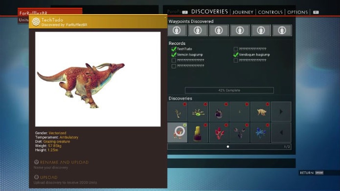Open the first waypoint icon

177,30
